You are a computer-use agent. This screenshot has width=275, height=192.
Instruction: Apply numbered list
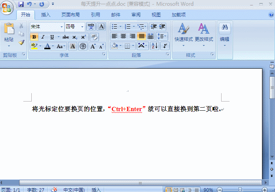(128, 26)
